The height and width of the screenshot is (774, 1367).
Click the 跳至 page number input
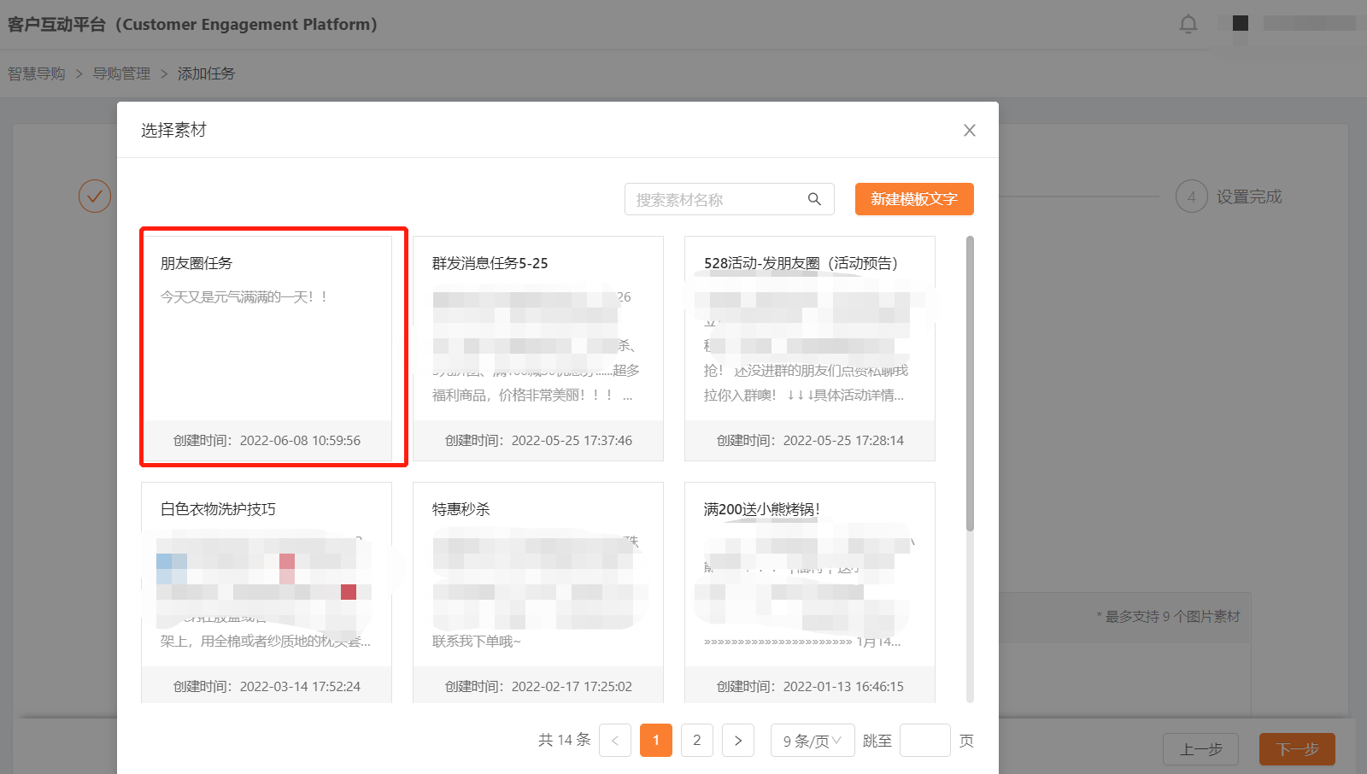tap(925, 741)
